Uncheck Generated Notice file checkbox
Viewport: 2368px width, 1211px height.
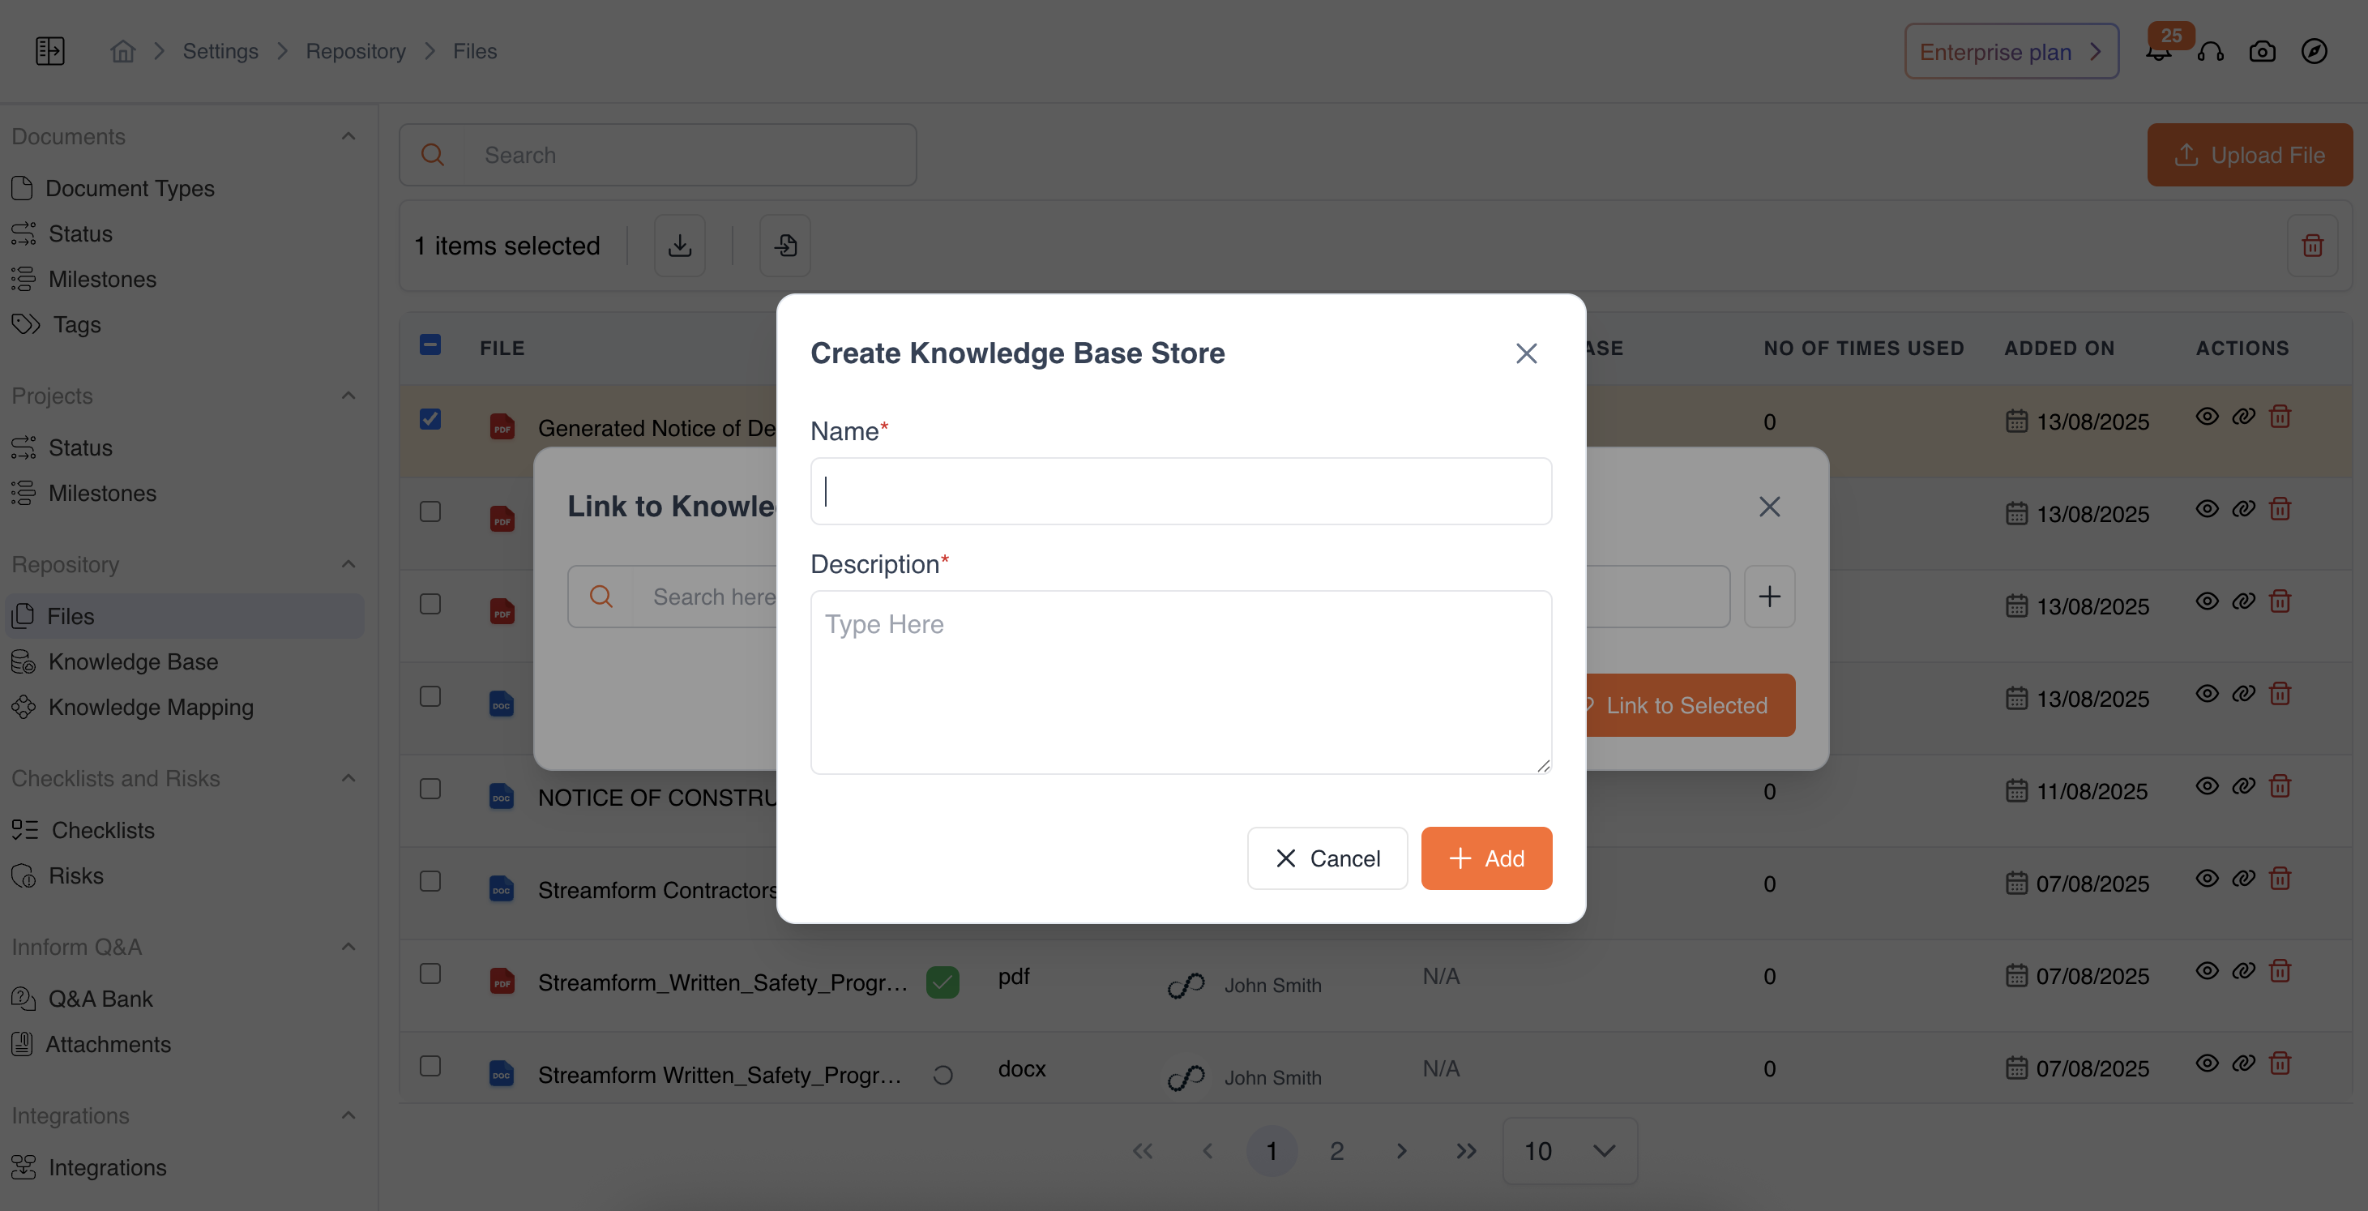point(430,419)
